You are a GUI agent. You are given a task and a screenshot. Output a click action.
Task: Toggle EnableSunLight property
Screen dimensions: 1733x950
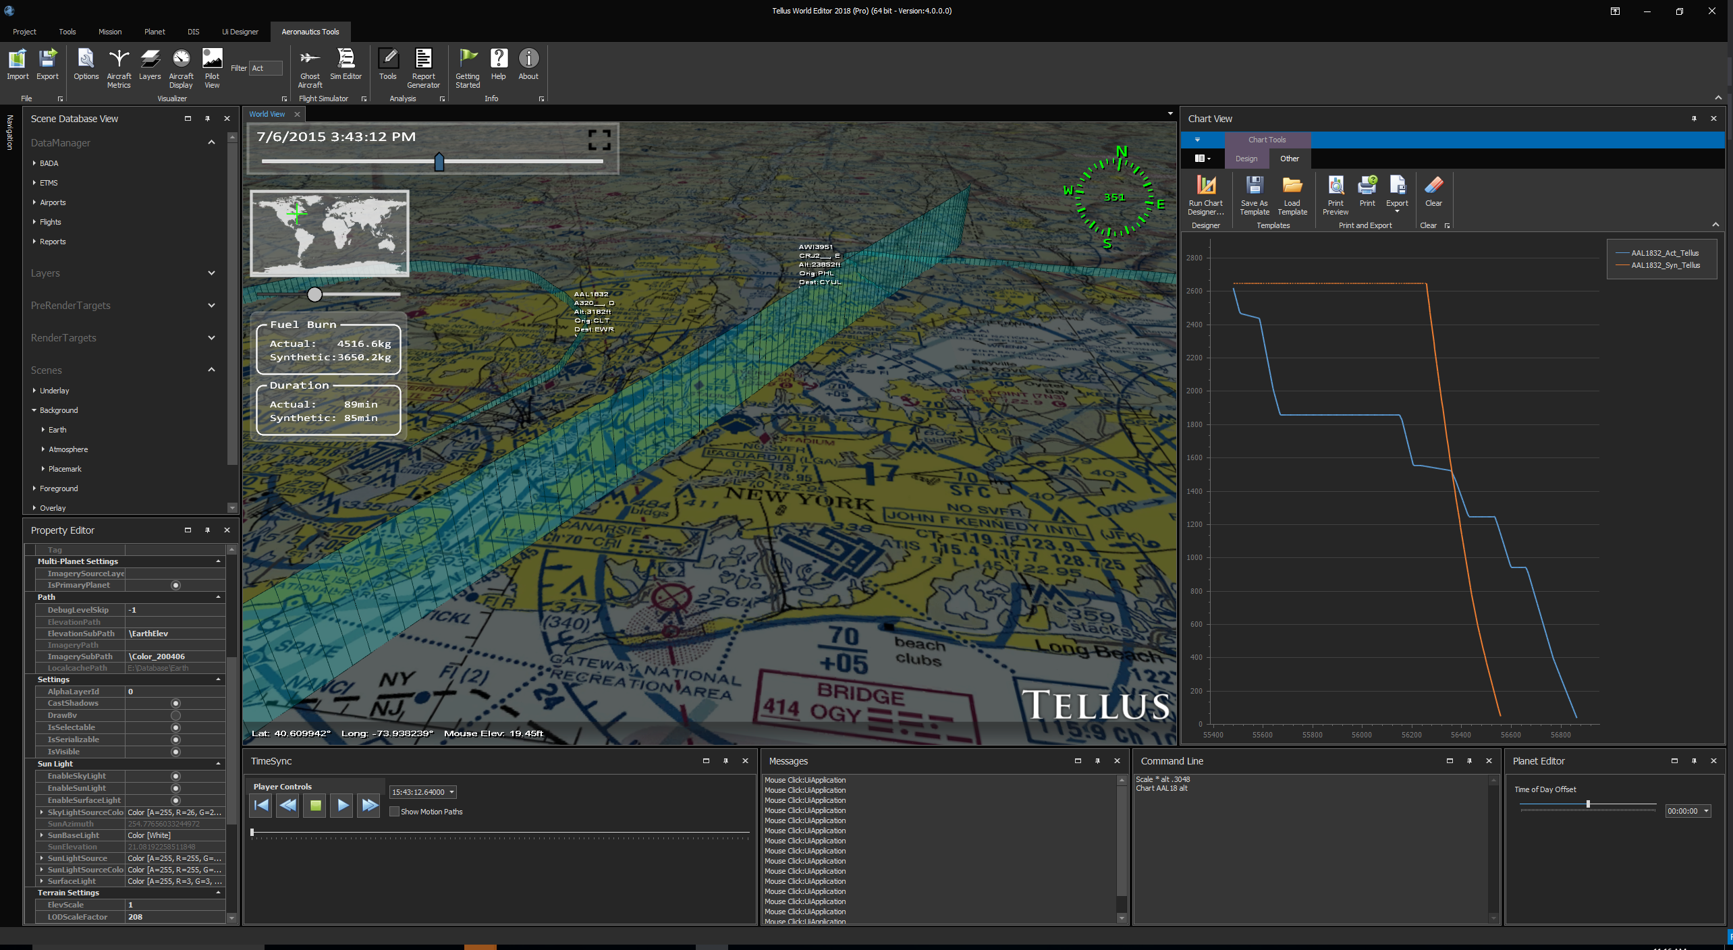(x=175, y=788)
